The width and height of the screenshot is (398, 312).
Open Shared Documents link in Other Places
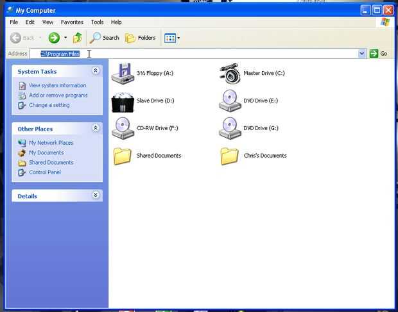coord(51,163)
